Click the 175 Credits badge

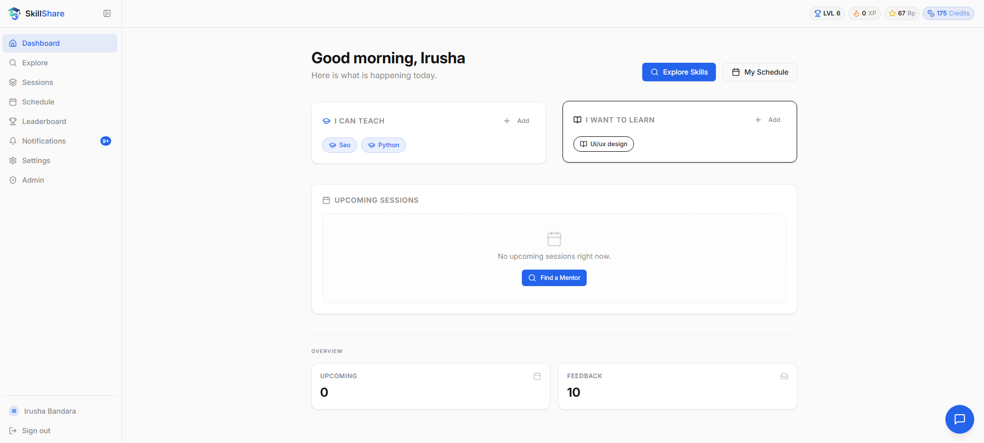click(948, 13)
